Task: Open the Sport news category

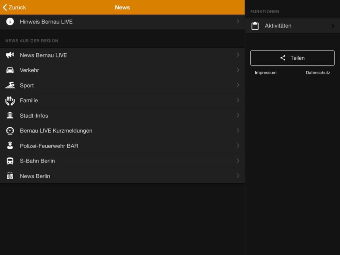Action: [x=27, y=85]
